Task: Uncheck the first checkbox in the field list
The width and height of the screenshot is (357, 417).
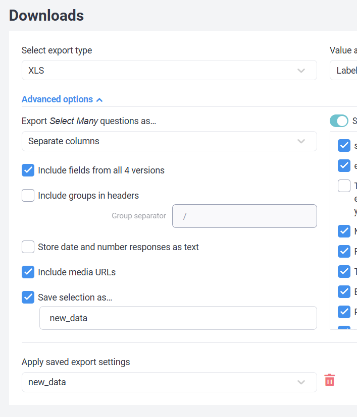Action: pyautogui.click(x=344, y=146)
